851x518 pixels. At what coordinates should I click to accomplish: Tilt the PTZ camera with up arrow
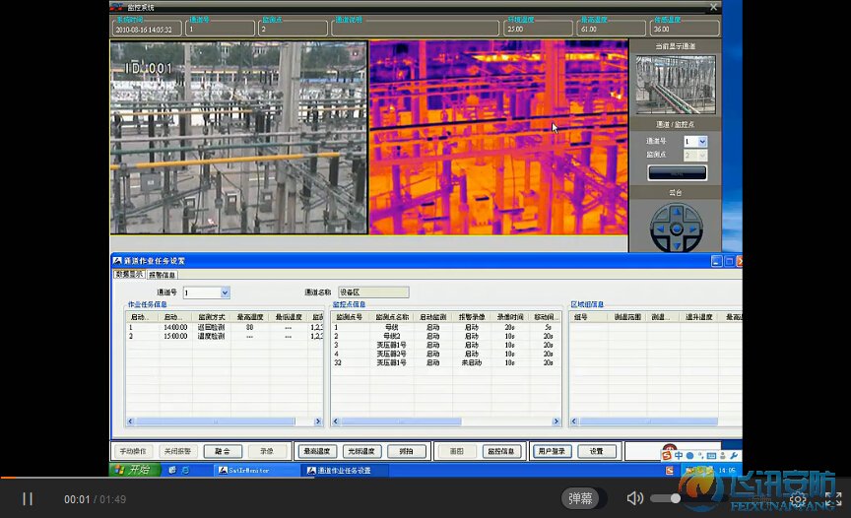pyautogui.click(x=677, y=213)
